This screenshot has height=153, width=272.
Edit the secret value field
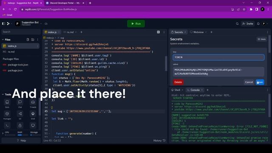[218, 72]
